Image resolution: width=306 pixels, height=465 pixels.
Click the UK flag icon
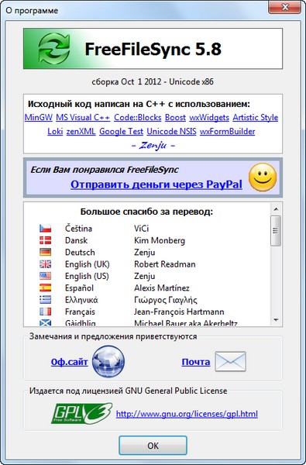click(x=46, y=264)
